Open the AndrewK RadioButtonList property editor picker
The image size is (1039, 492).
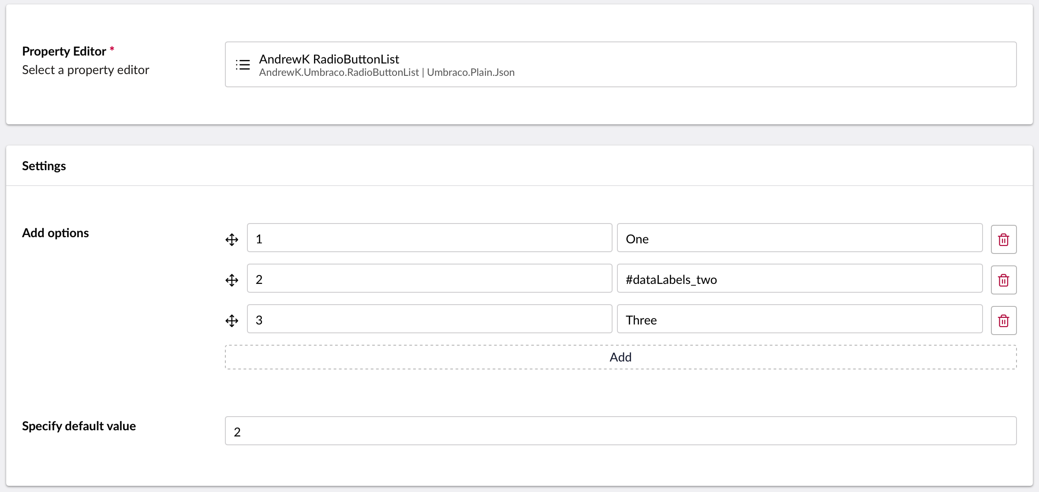620,64
